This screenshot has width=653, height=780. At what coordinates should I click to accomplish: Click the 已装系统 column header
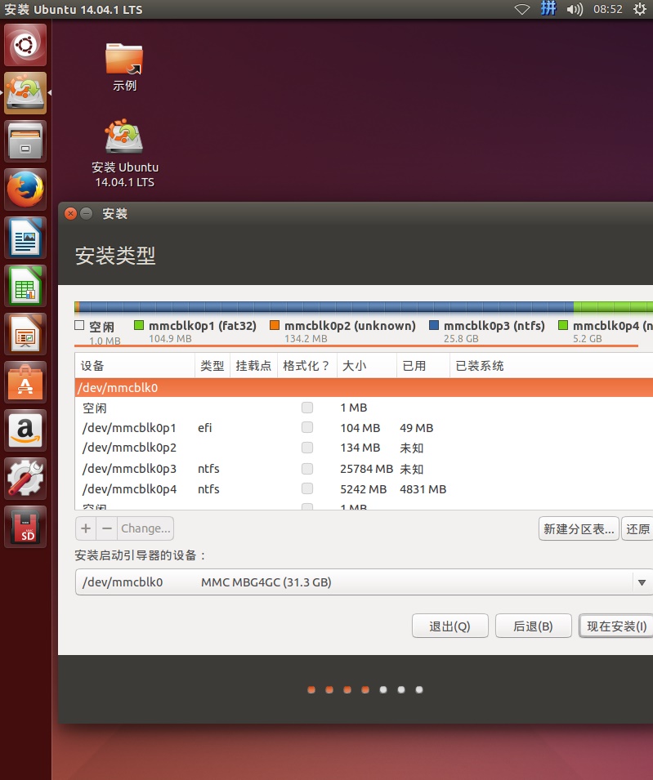pos(552,366)
